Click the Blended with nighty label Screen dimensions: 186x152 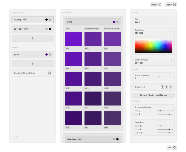(x=92, y=29)
